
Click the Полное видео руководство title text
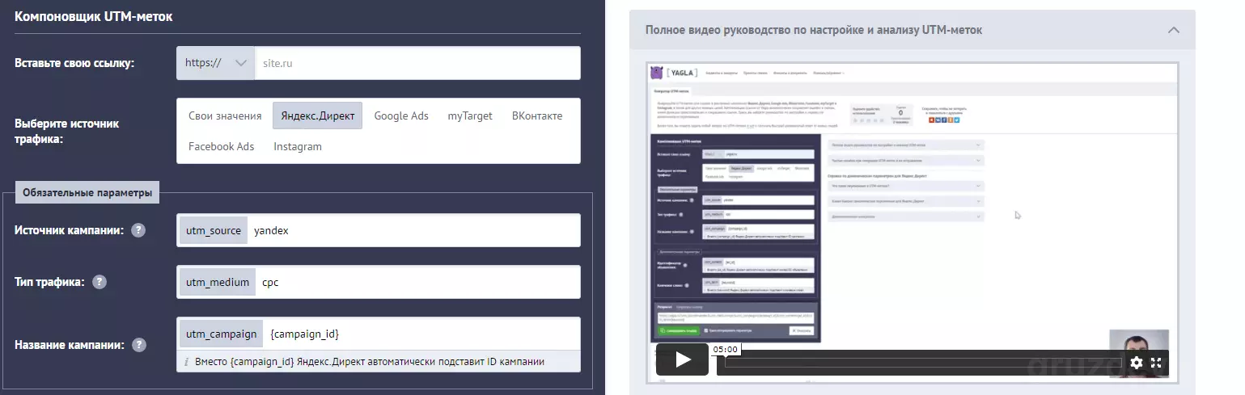(814, 30)
